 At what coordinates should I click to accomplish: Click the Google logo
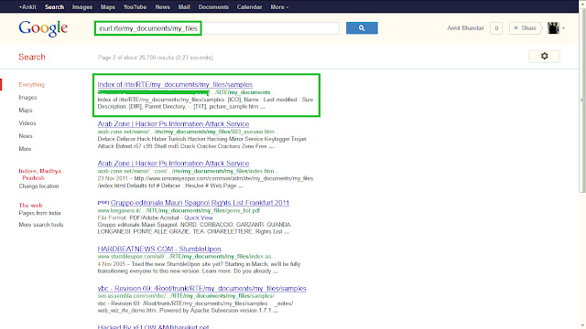click(x=43, y=28)
